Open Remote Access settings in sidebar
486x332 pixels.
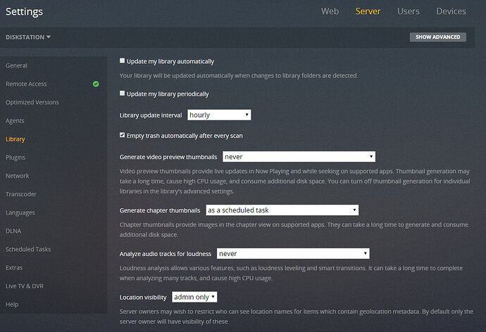tap(26, 84)
